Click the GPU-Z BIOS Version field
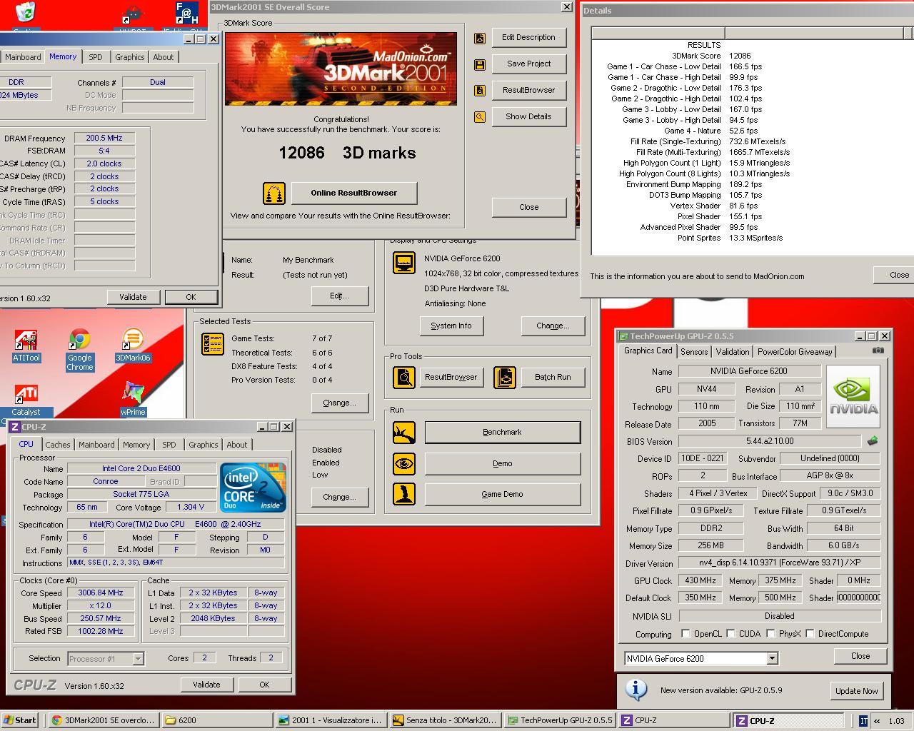914x731 pixels. click(x=770, y=442)
